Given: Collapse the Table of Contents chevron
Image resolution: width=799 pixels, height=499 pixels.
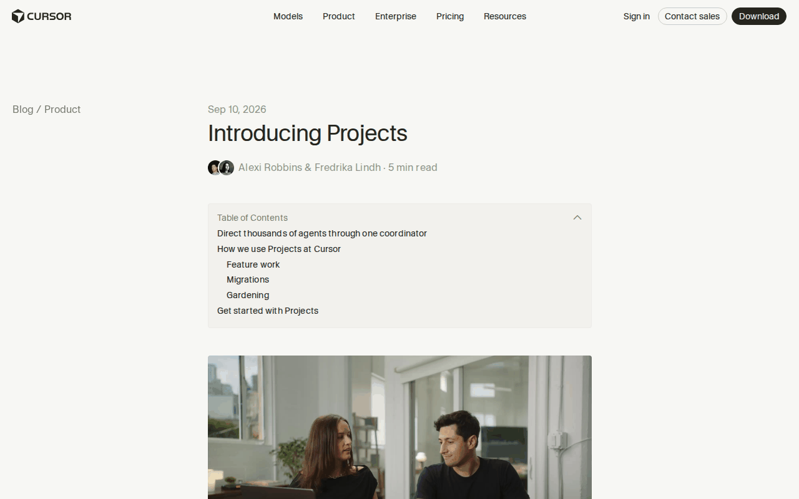Looking at the screenshot, I should pos(577,218).
